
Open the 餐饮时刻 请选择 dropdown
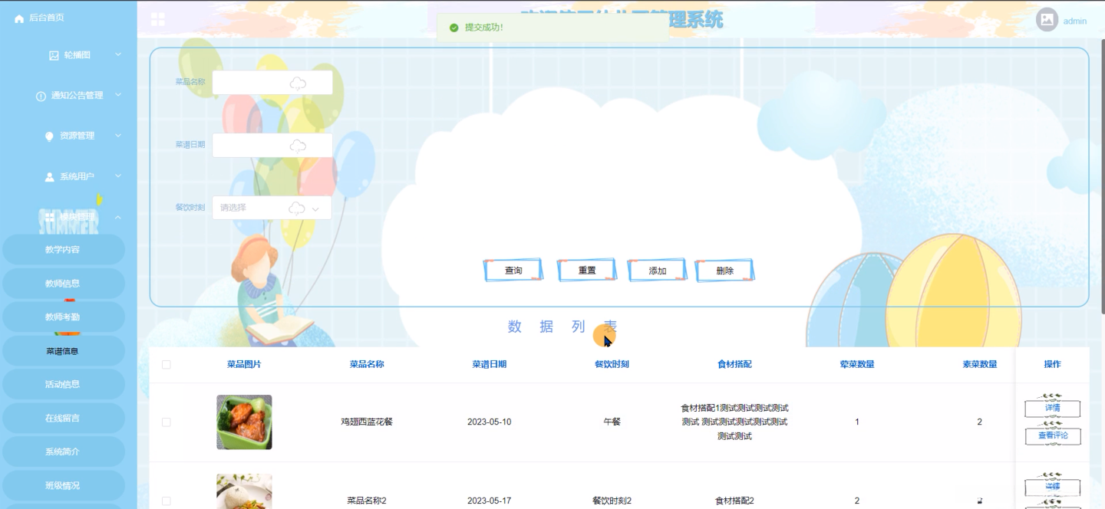pos(272,208)
